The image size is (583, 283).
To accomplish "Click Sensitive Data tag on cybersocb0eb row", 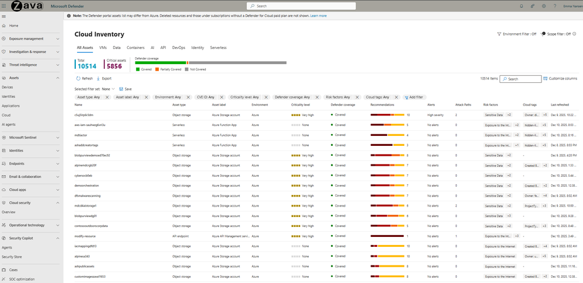I will pyautogui.click(x=494, y=176).
